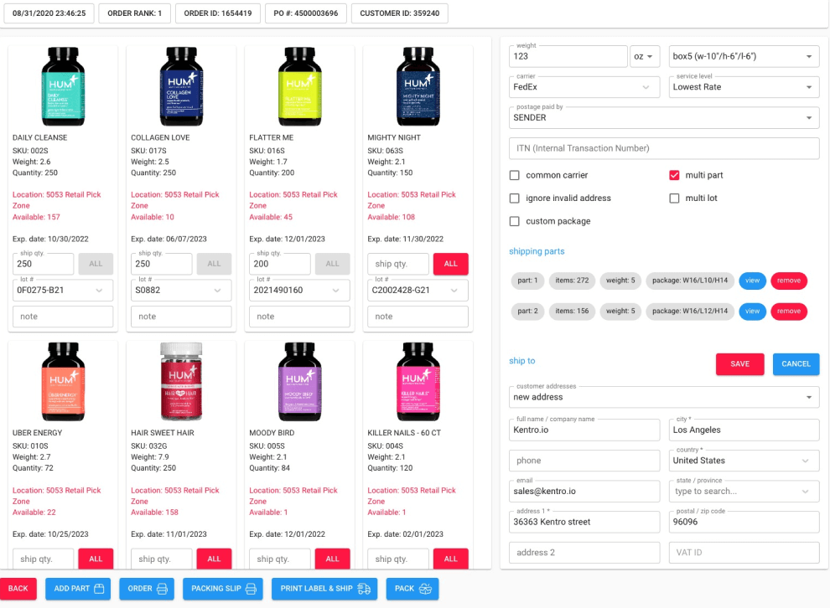830x608 pixels.
Task: Click package: W16/L12/H14 chip
Action: (x=690, y=312)
